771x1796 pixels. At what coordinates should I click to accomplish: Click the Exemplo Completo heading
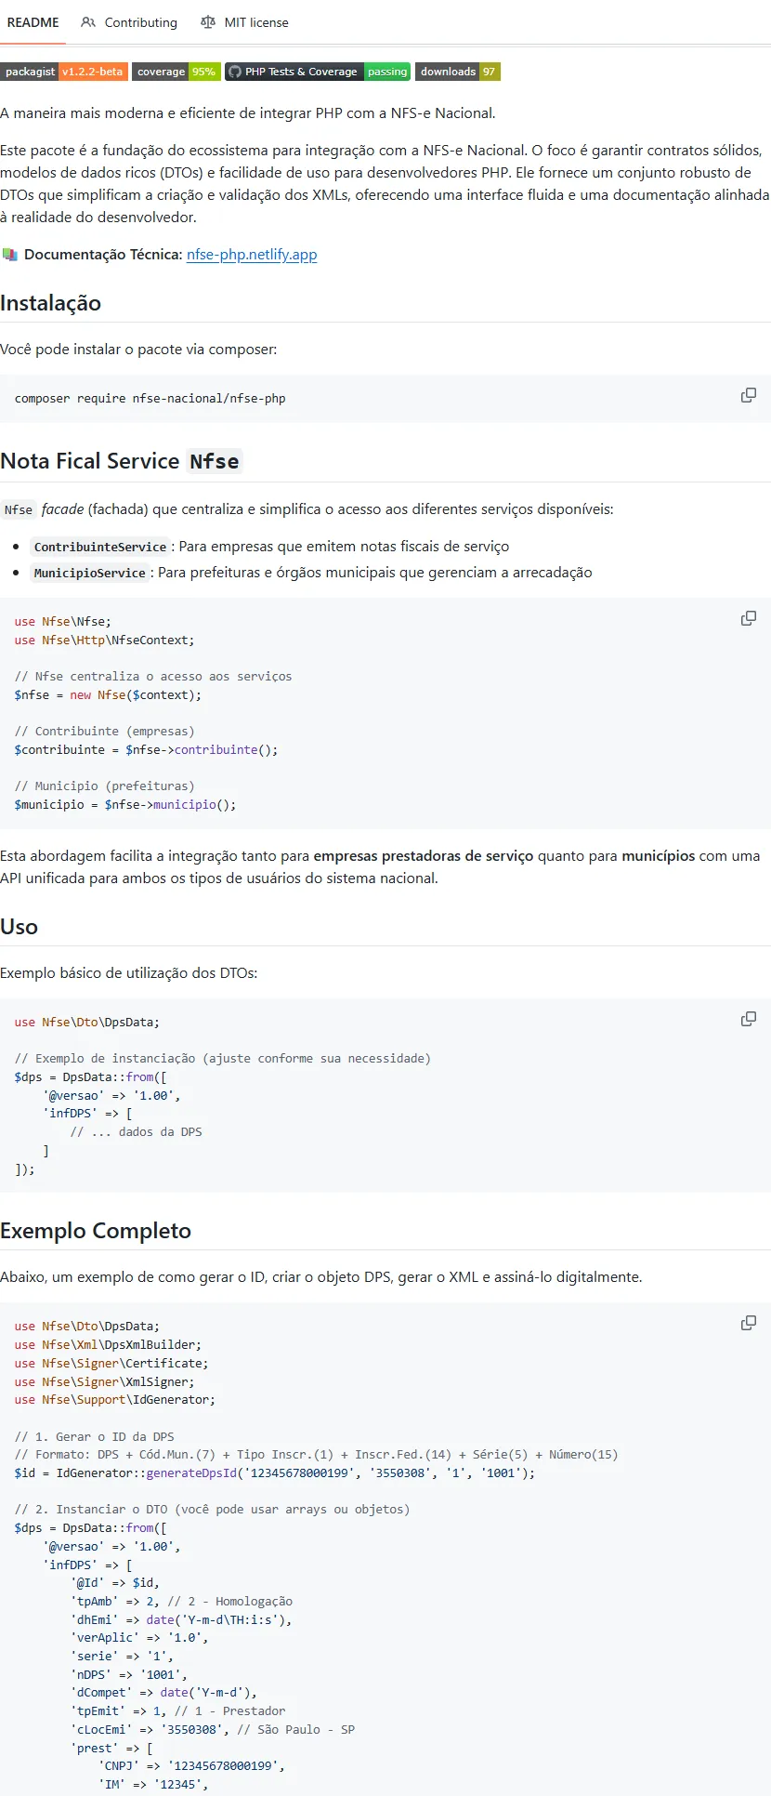[96, 1231]
